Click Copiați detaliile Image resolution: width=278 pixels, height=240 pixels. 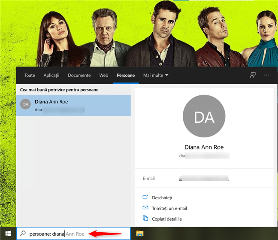167,219
